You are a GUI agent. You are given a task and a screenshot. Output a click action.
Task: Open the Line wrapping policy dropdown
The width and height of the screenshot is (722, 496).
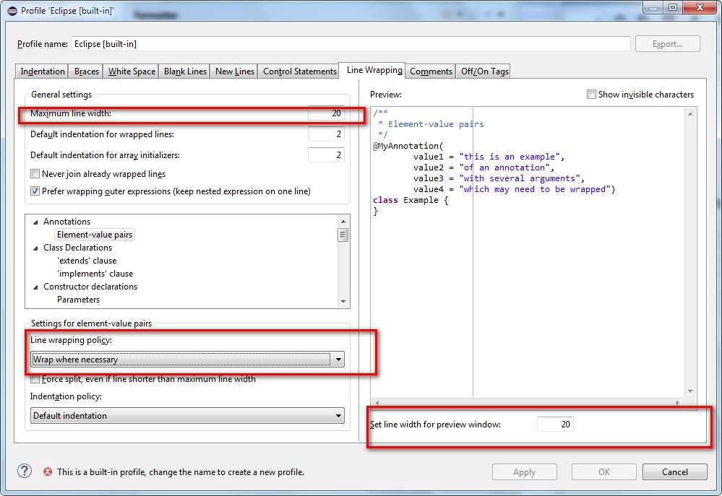tap(187, 360)
